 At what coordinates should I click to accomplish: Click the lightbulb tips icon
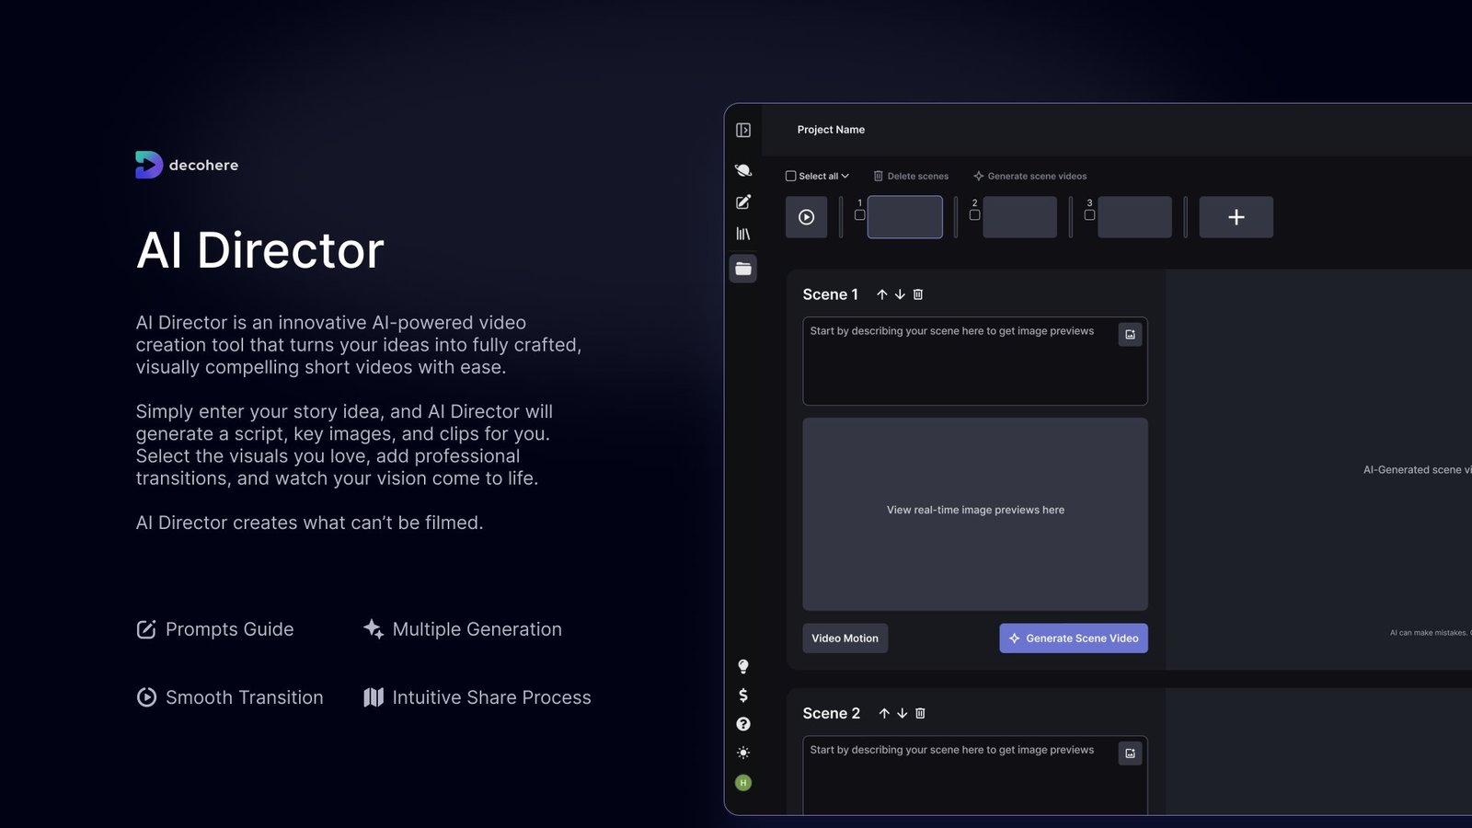[x=743, y=667]
